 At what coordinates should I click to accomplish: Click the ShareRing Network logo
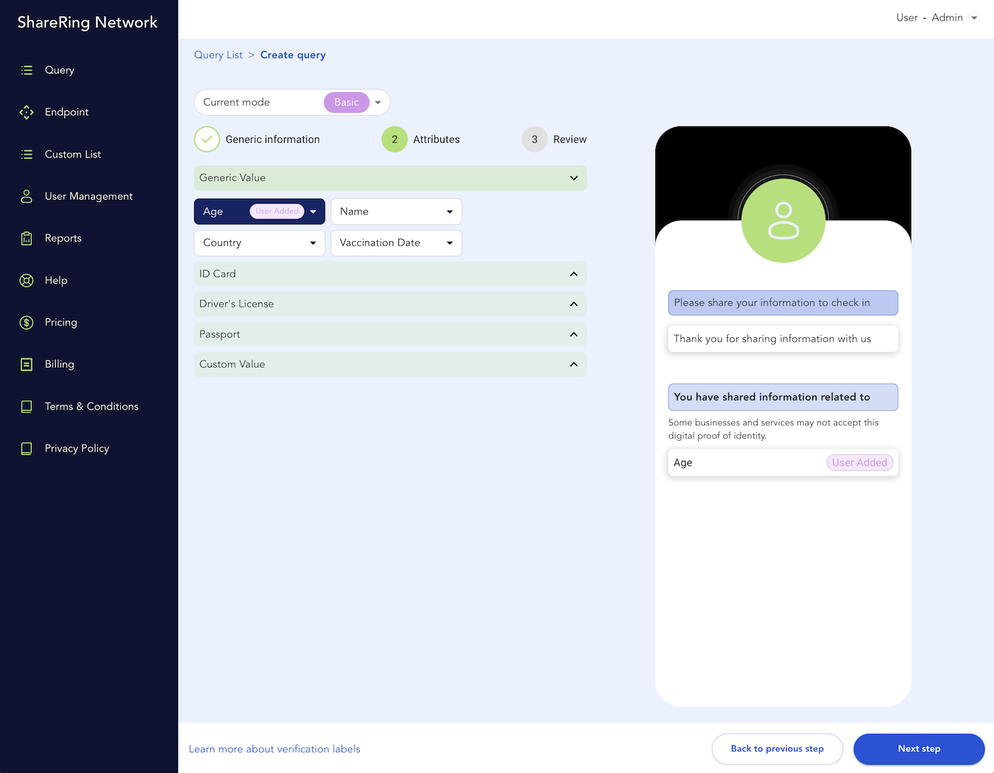(x=87, y=22)
